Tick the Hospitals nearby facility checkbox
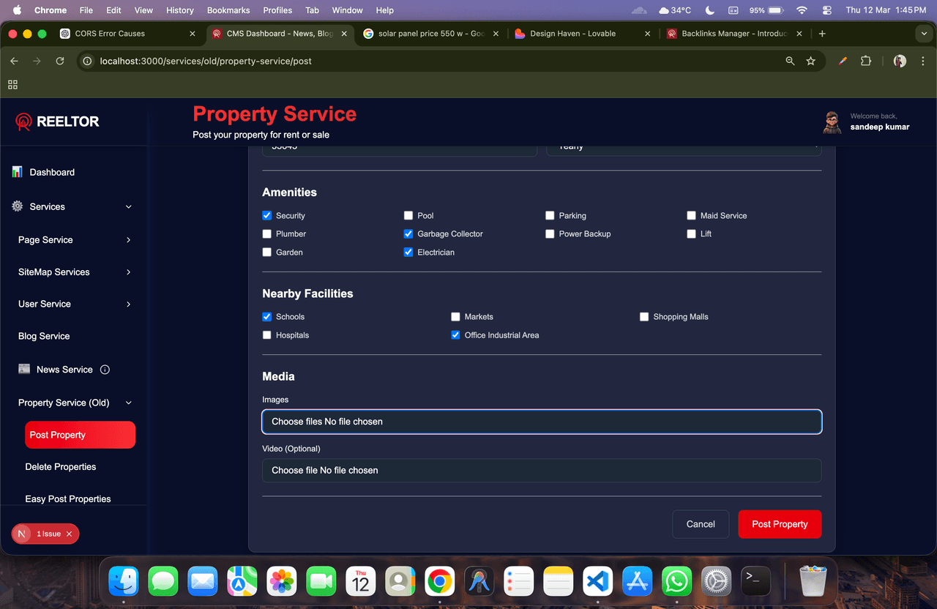937x609 pixels. point(267,335)
